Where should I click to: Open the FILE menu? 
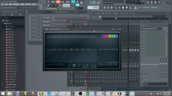click(2, 5)
